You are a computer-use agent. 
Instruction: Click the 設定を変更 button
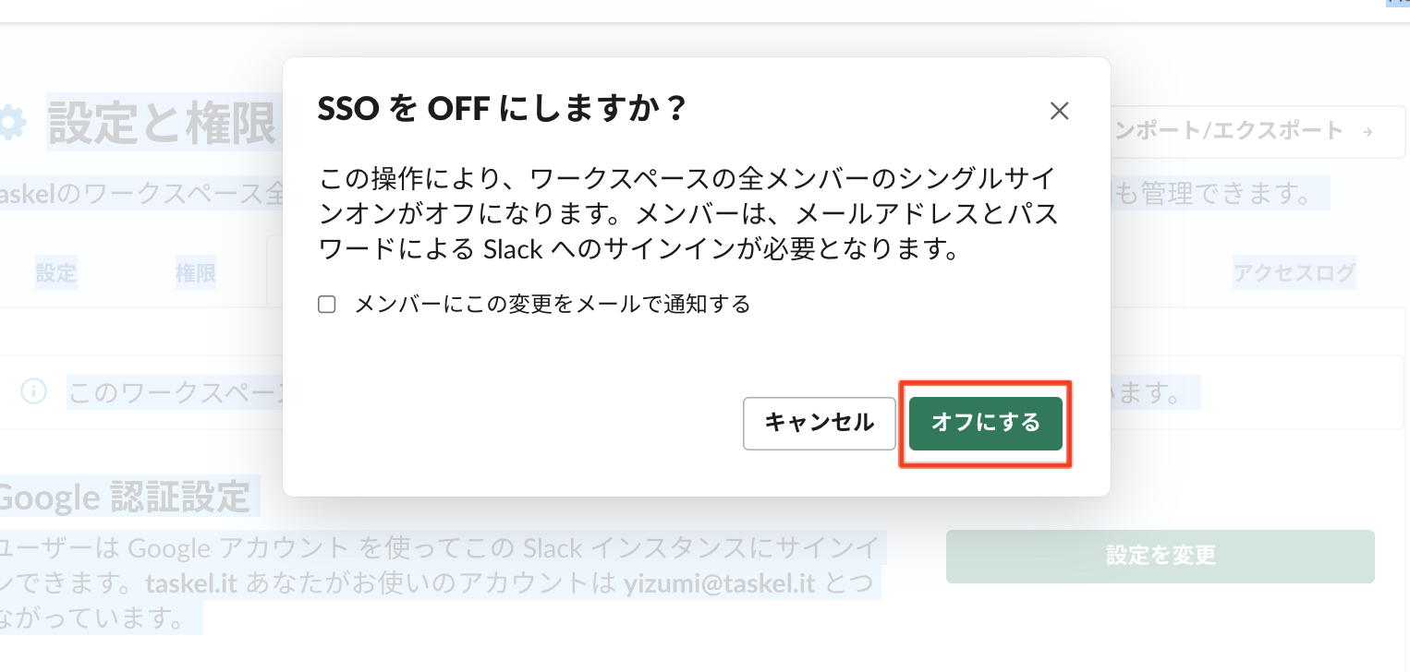click(x=1160, y=556)
